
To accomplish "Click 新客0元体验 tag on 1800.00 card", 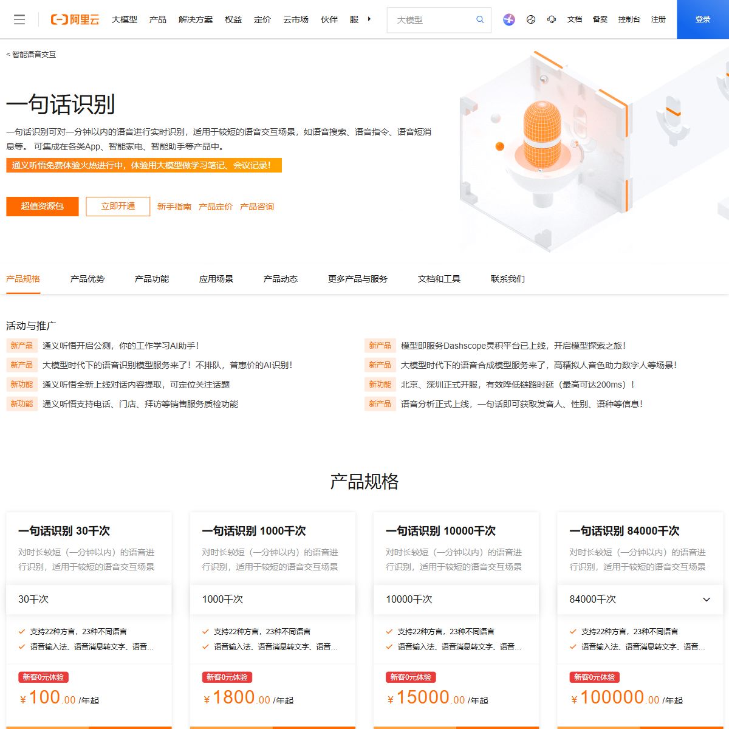I will pos(227,677).
